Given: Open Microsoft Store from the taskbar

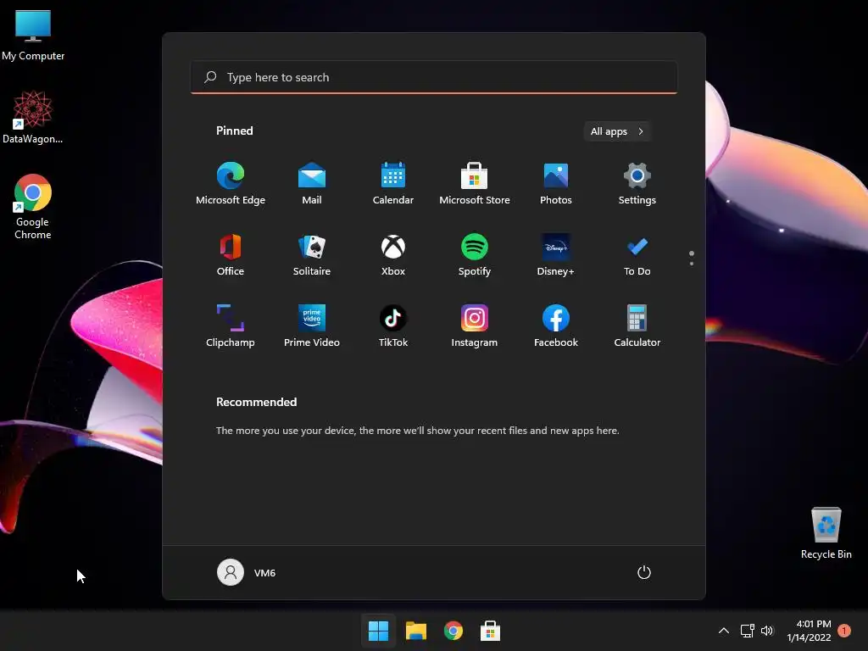Looking at the screenshot, I should pos(490,631).
